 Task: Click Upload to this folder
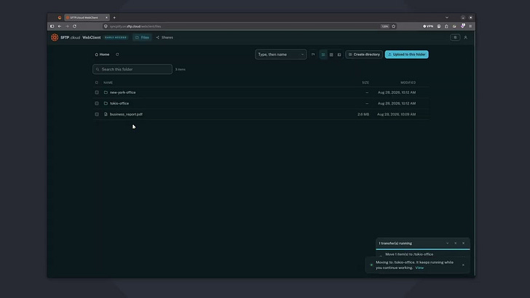click(x=407, y=55)
